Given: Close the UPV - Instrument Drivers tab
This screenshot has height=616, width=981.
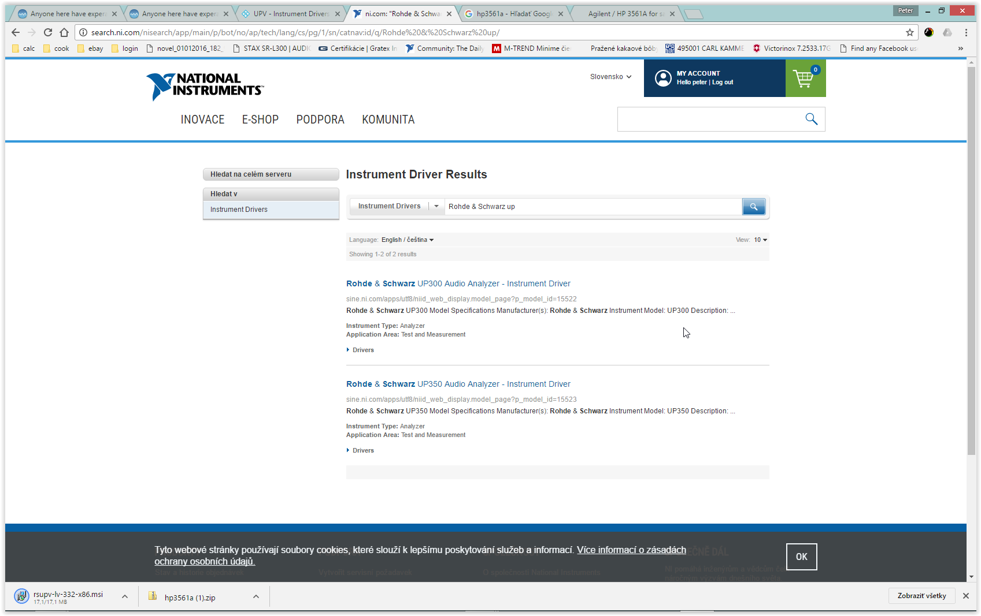Looking at the screenshot, I should pos(338,14).
